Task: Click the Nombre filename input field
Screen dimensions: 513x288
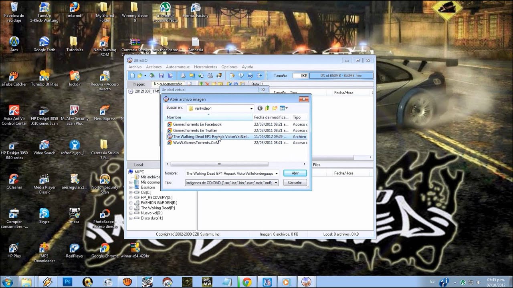Action: point(230,174)
